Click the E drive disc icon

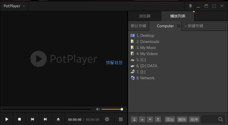click(133, 71)
